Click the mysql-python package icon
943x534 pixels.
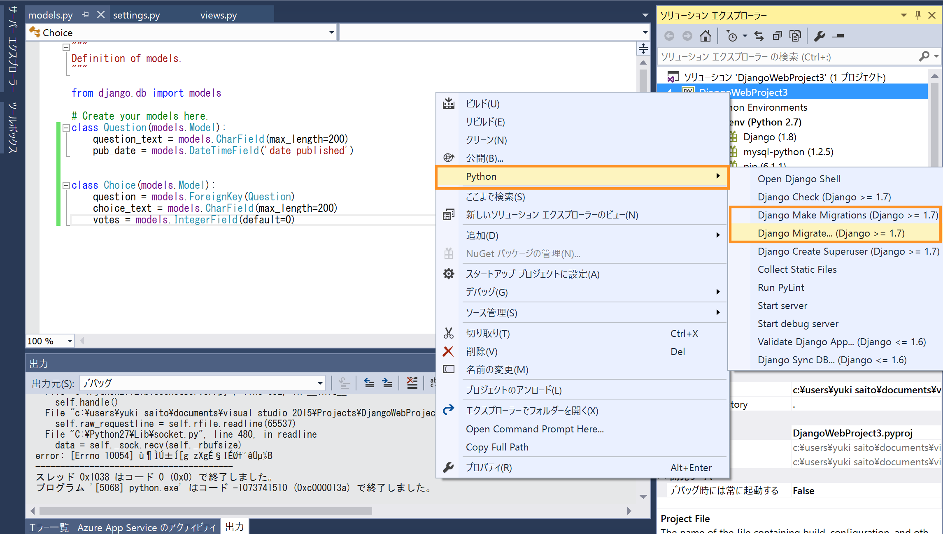click(x=733, y=151)
